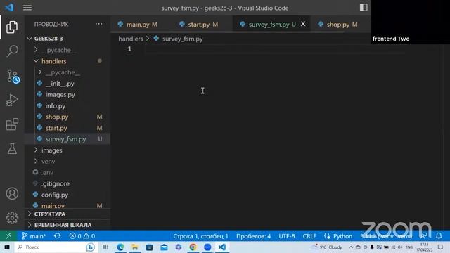450x253 pixels.
Task: Open the .gitignore file
Action: 67,183
